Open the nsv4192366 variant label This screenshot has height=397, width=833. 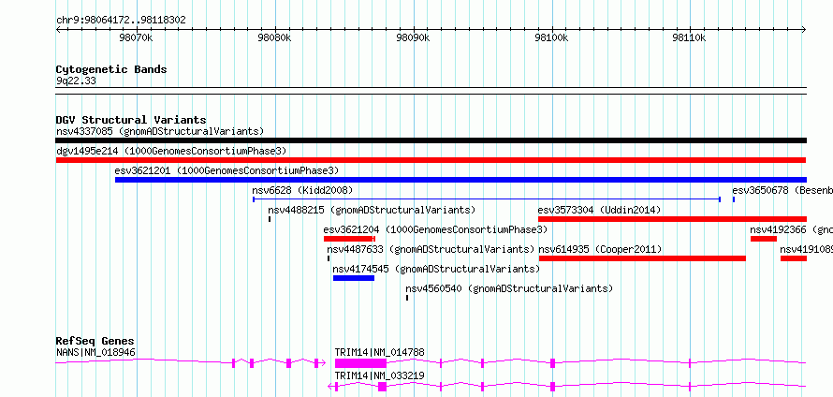pos(791,229)
